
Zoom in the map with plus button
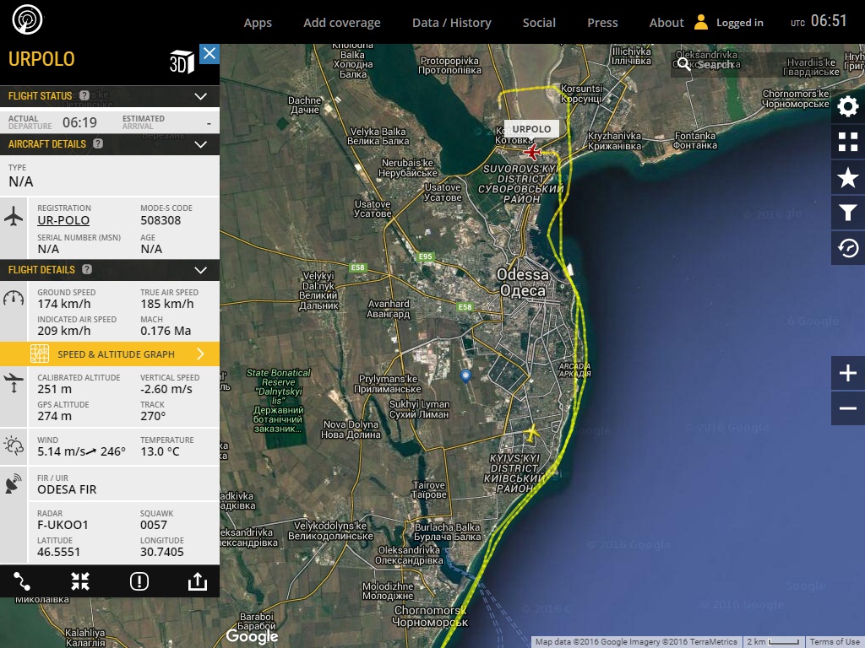[847, 373]
